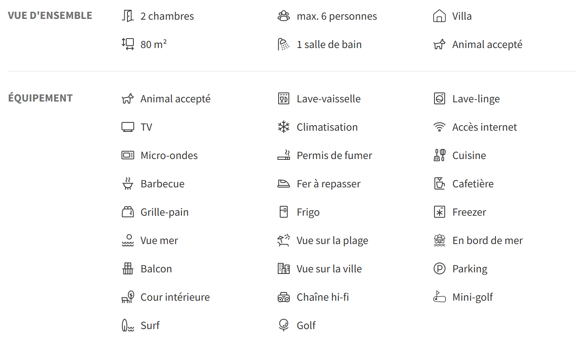
Task: Click the Permis de fumer cigarette icon
Action: [x=284, y=155]
